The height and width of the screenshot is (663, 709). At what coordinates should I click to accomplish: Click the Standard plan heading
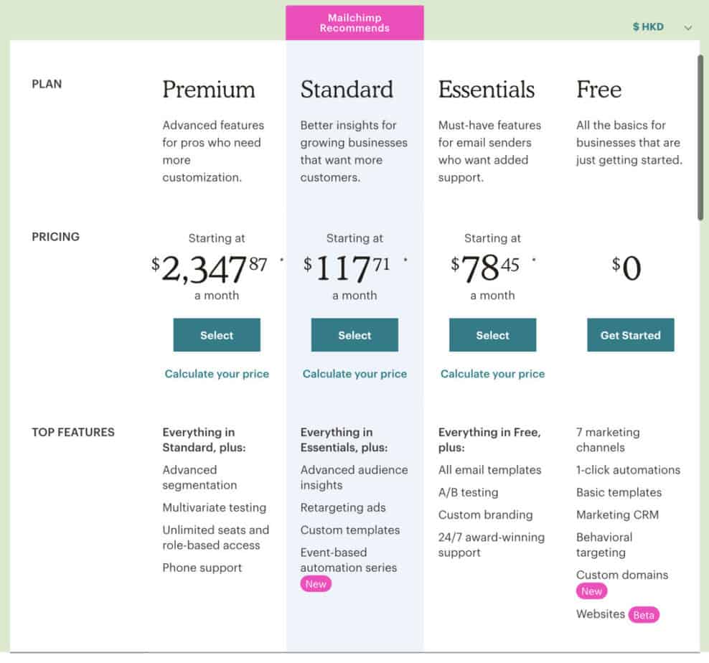347,90
